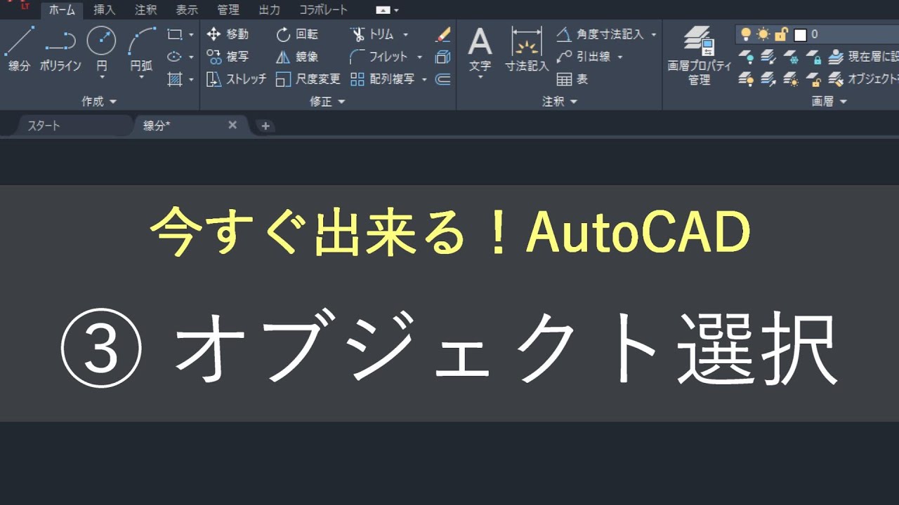
Task: Toggle layer 0 freeze sun icon
Action: click(x=763, y=34)
